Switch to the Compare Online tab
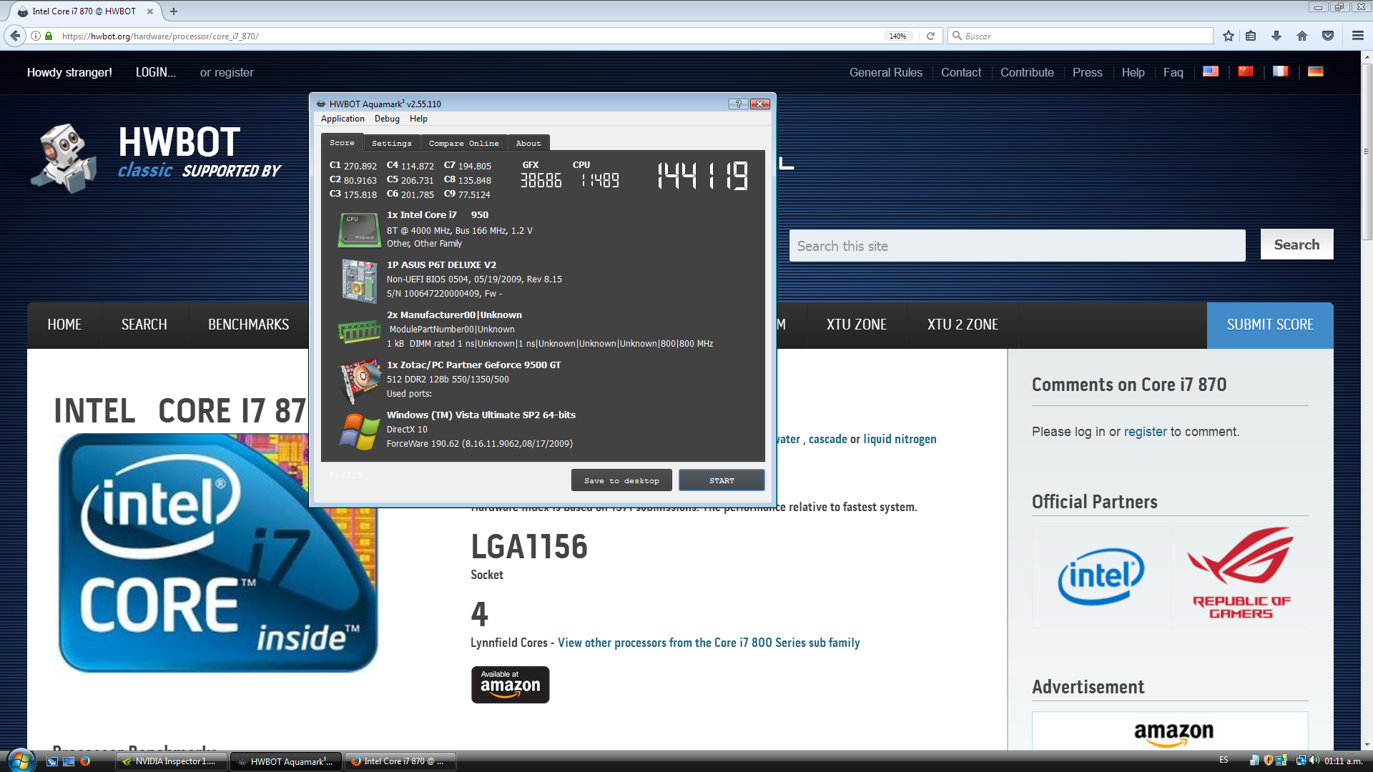This screenshot has width=1373, height=772. tap(464, 143)
